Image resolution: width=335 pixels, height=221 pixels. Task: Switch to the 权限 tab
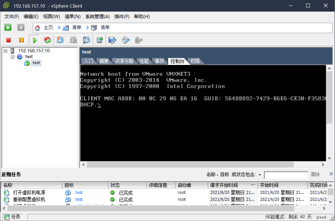195,61
